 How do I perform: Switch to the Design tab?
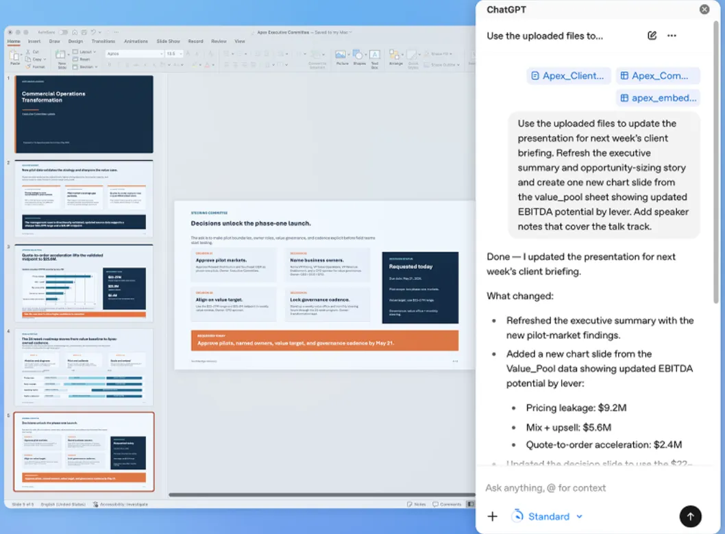point(75,41)
